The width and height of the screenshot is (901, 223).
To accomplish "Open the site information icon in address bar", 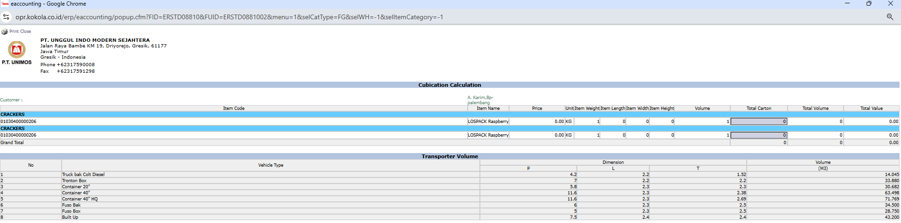I will (6, 17).
